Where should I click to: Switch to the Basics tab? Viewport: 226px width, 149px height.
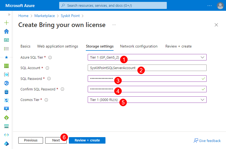(25, 46)
